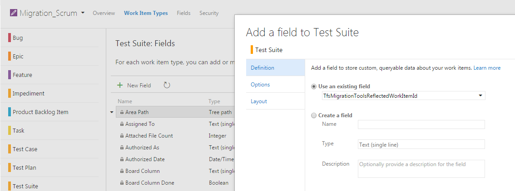Click the red Bug color bar icon

pos(10,38)
